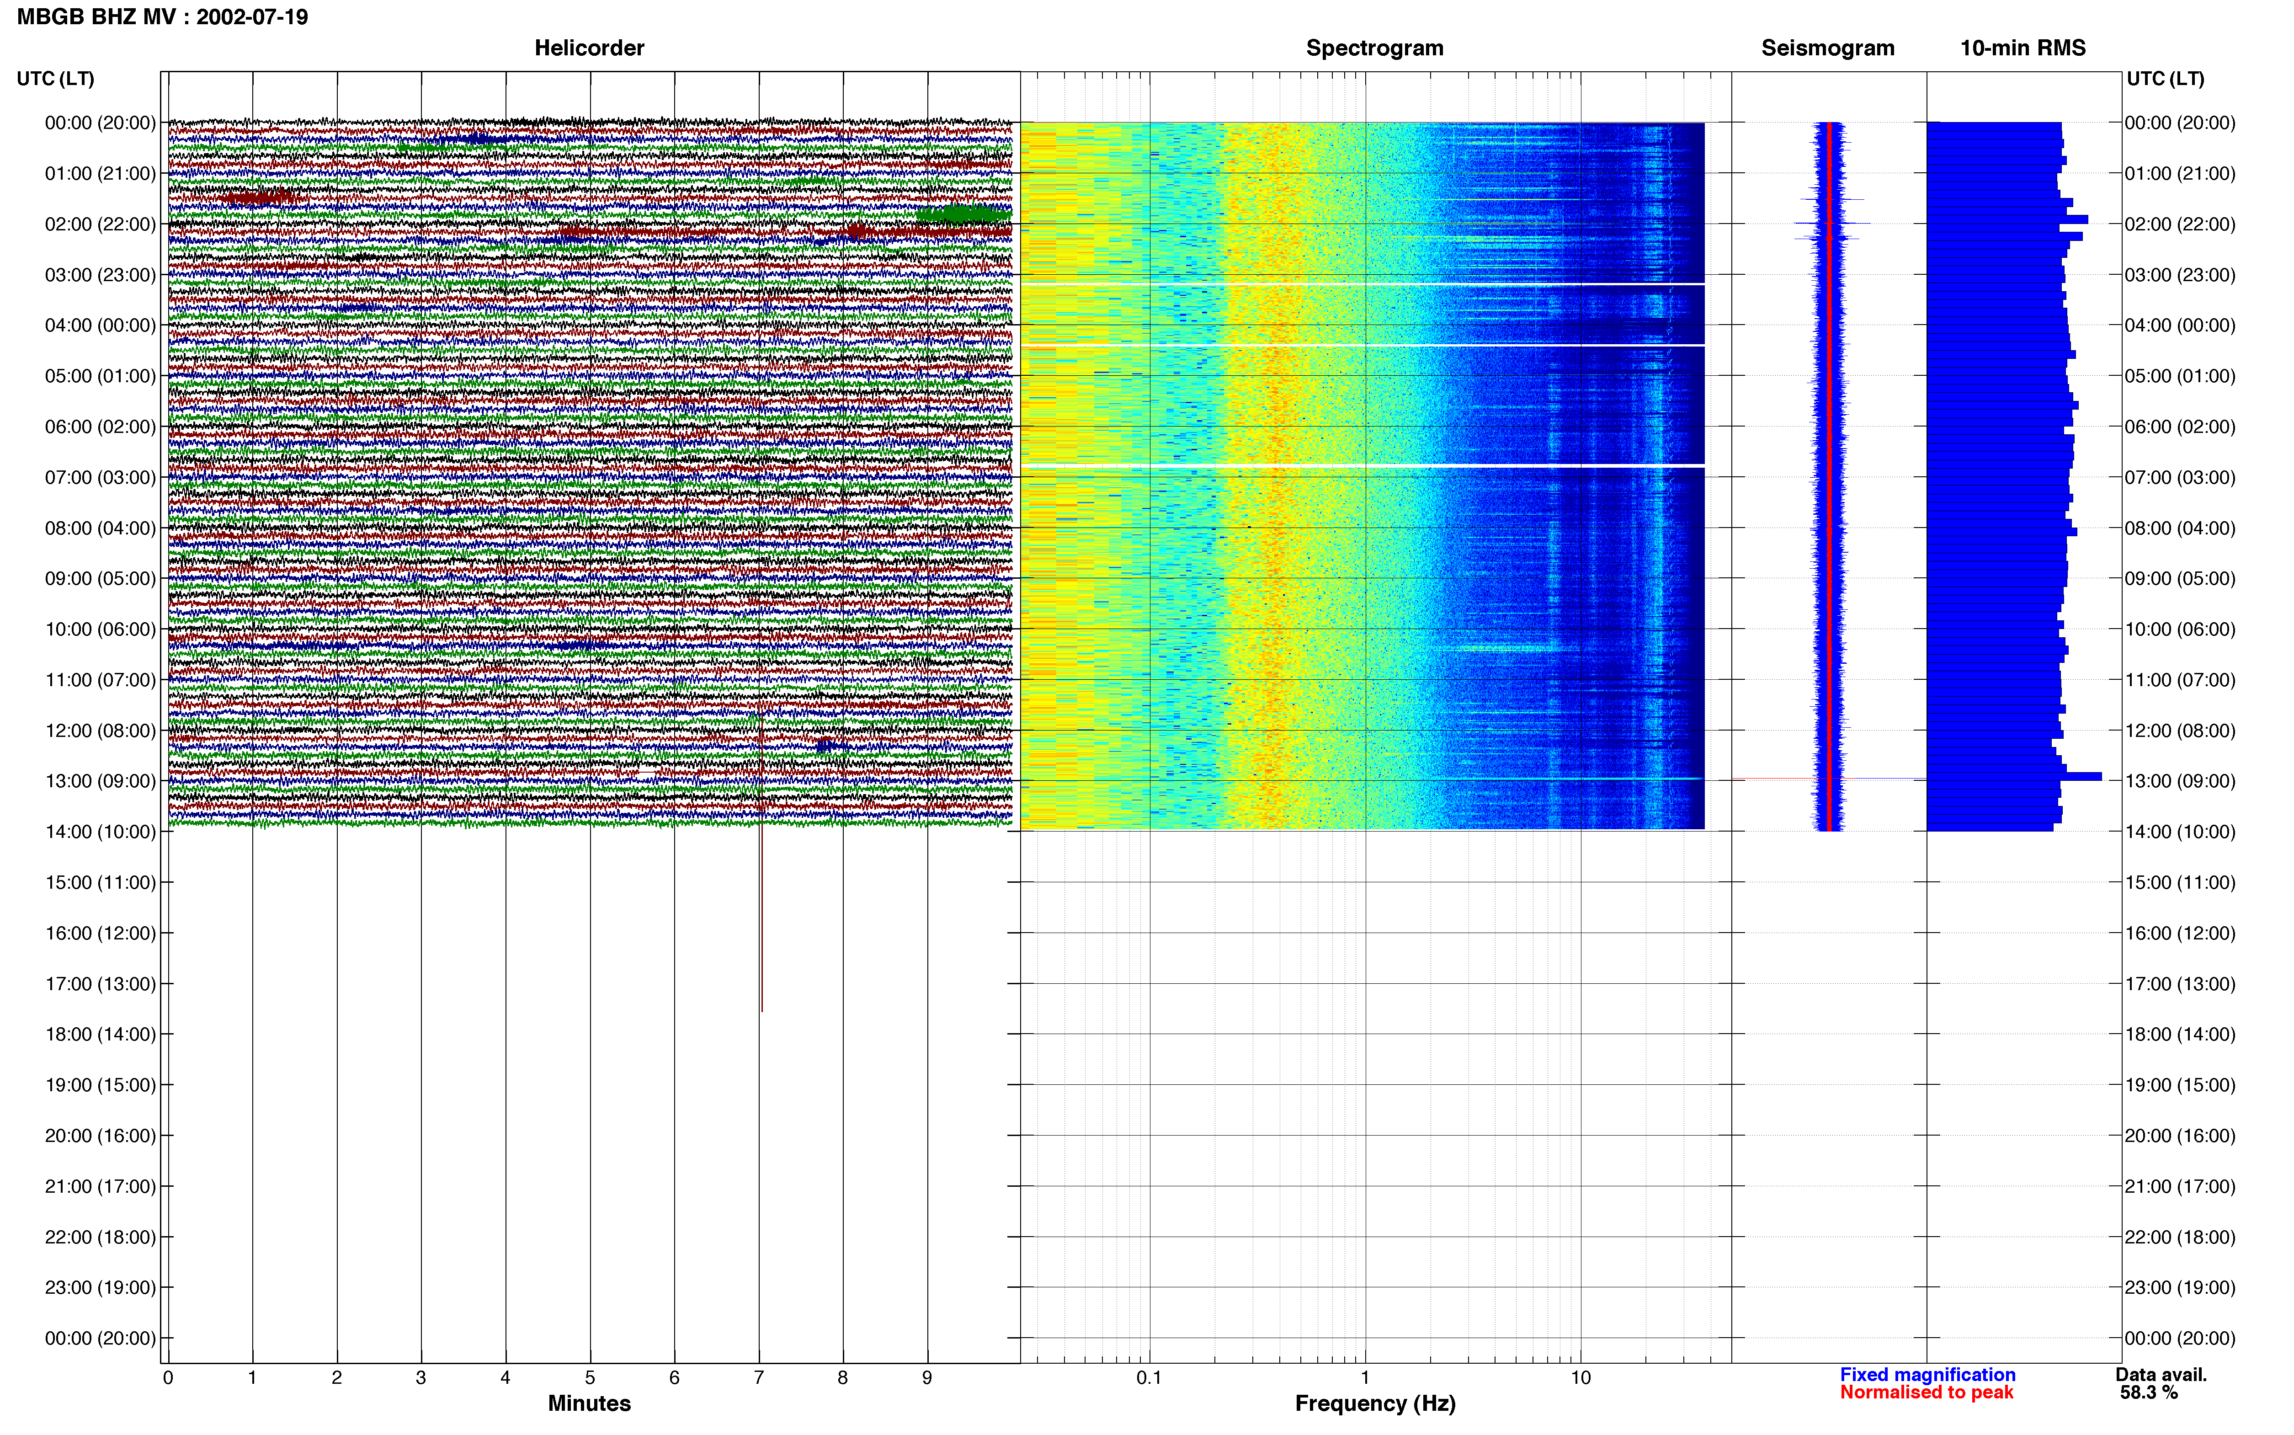
Task: Click the "7" tick on the Minutes axis
Action: tap(759, 1377)
